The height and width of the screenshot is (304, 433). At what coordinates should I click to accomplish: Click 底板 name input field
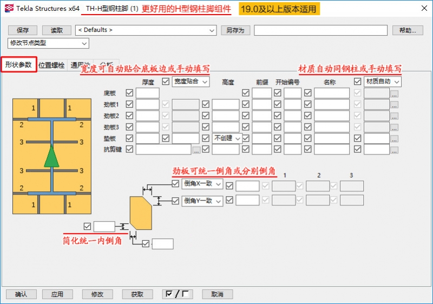coord(332,93)
